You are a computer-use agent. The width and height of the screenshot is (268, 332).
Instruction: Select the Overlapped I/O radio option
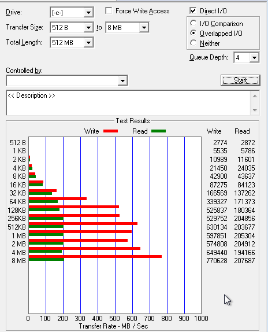click(x=193, y=33)
